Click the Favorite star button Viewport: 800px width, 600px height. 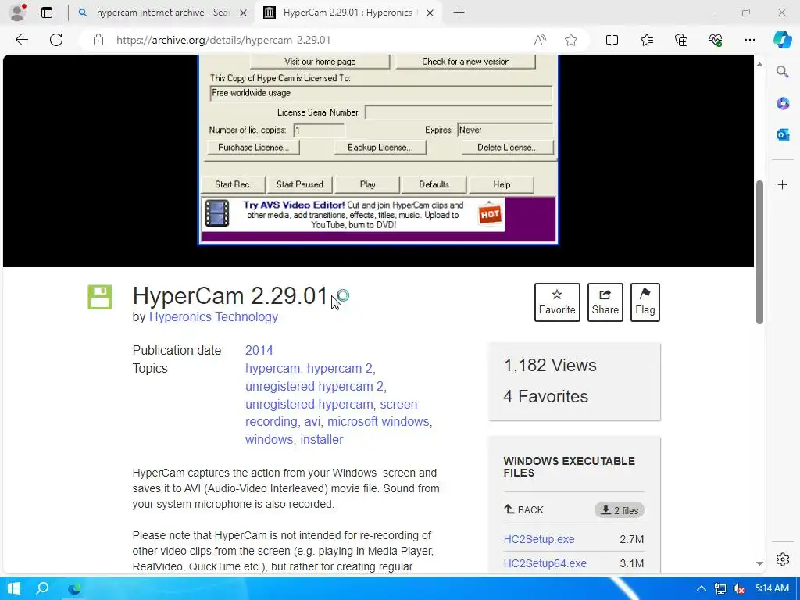557,302
